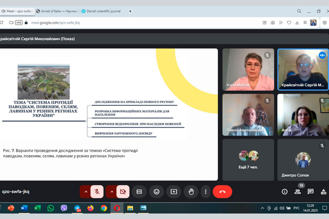Click the Iryna Melnyk video tile
The height and width of the screenshot is (219, 329).
(x=248, y=69)
